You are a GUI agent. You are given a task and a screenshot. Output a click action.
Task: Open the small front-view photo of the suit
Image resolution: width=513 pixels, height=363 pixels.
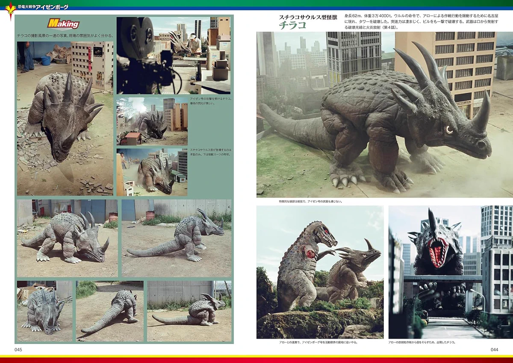click(45, 311)
